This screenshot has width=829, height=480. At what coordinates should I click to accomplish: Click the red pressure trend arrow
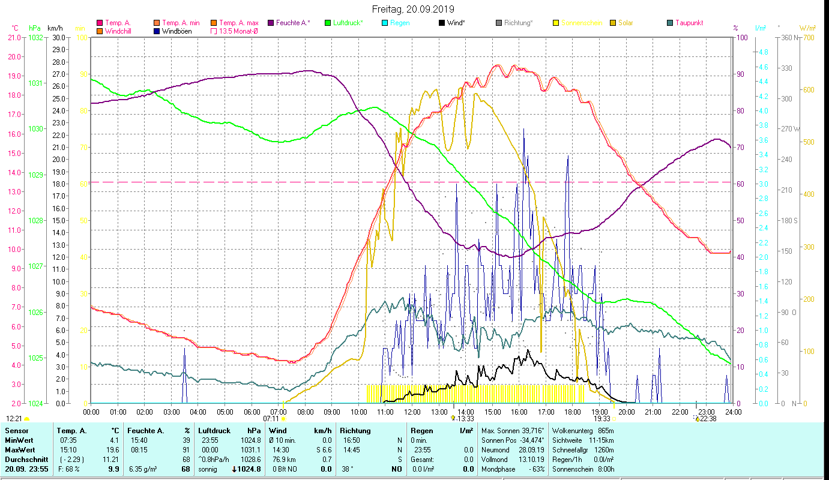(x=234, y=469)
